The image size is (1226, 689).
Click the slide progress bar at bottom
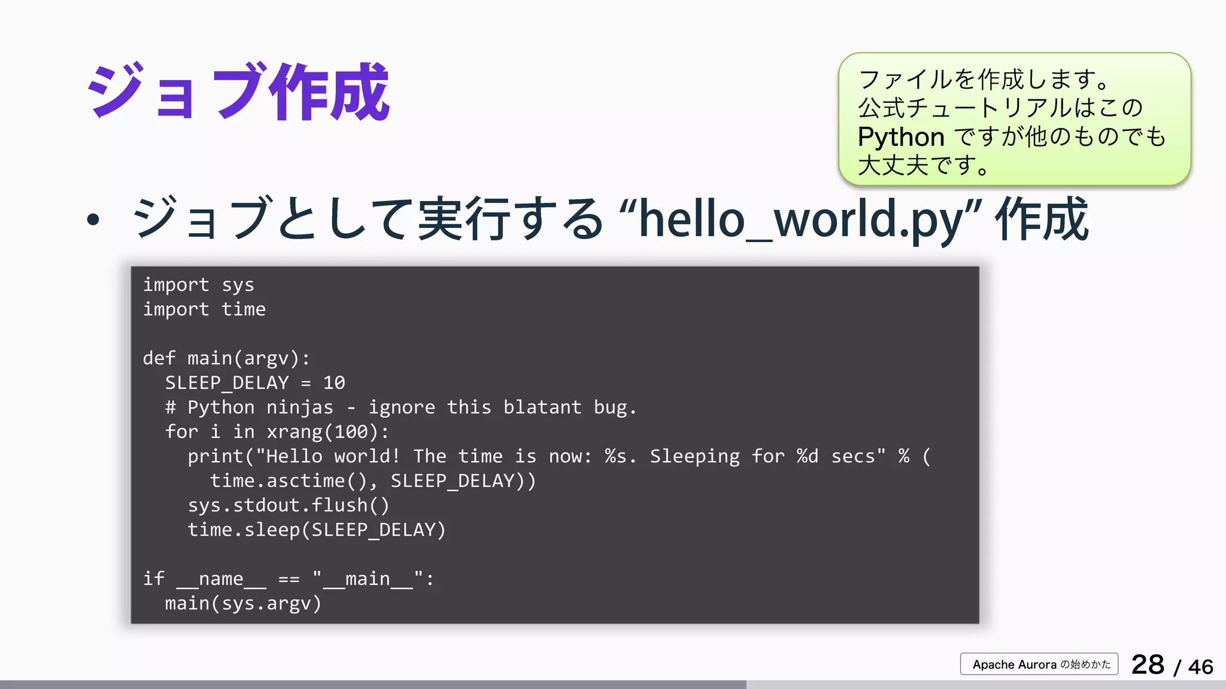613,685
